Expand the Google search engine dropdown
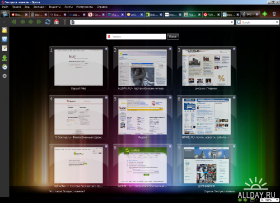The image size is (280, 203). click(277, 22)
